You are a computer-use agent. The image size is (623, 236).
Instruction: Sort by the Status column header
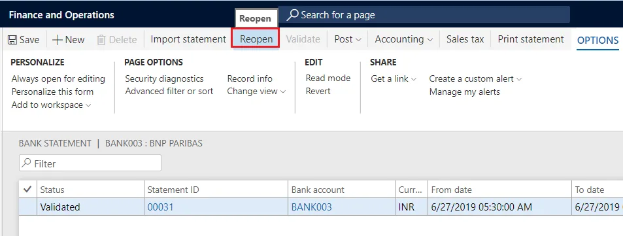click(x=91, y=190)
